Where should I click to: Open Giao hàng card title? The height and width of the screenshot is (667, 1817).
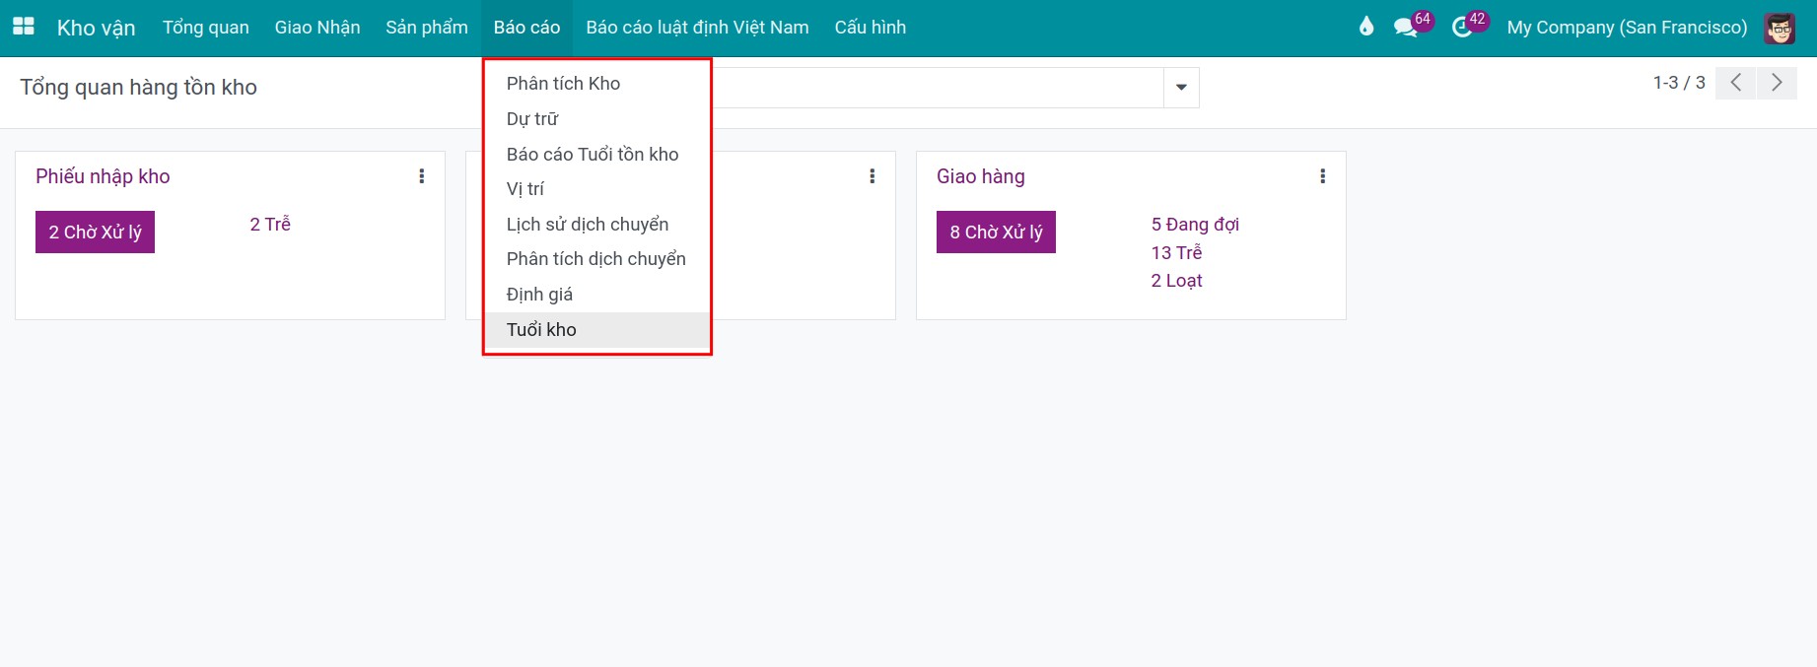point(981,176)
